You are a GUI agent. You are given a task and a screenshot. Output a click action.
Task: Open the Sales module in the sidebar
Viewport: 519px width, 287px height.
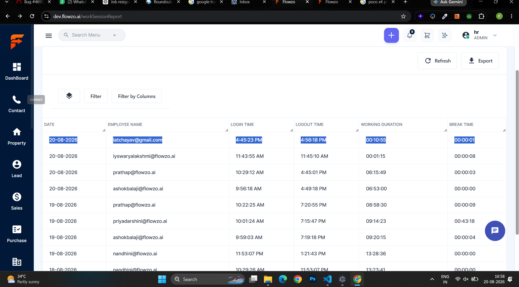coord(17,201)
